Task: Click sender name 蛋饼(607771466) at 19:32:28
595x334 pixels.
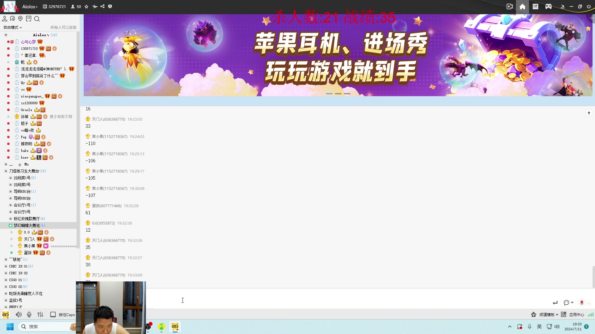Action: click(x=107, y=206)
